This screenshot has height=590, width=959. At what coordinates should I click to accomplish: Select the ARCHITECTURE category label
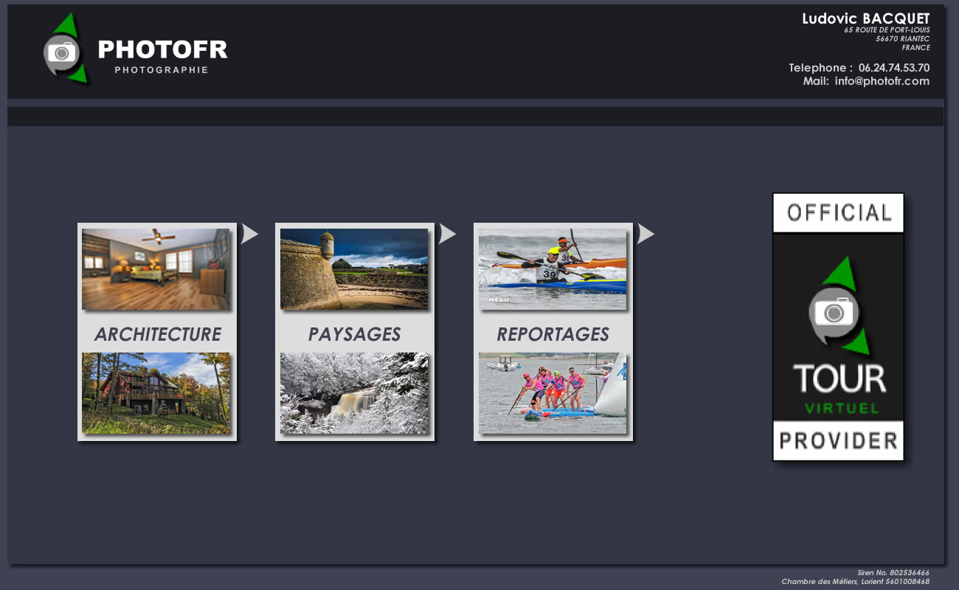[157, 334]
